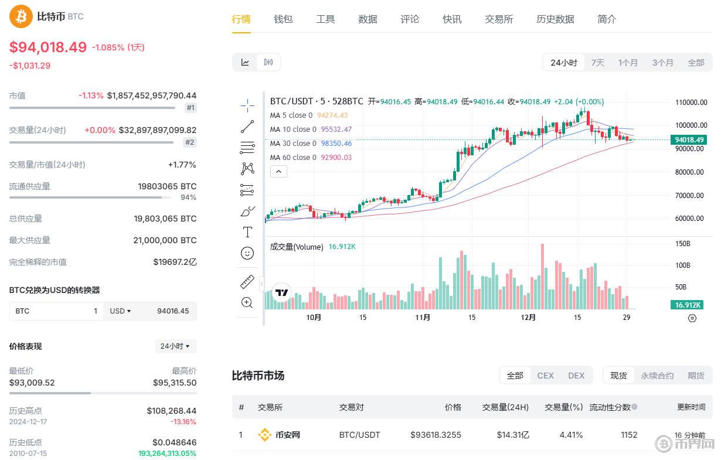Filter markets by CEX only
This screenshot has width=721, height=460.
click(x=545, y=375)
